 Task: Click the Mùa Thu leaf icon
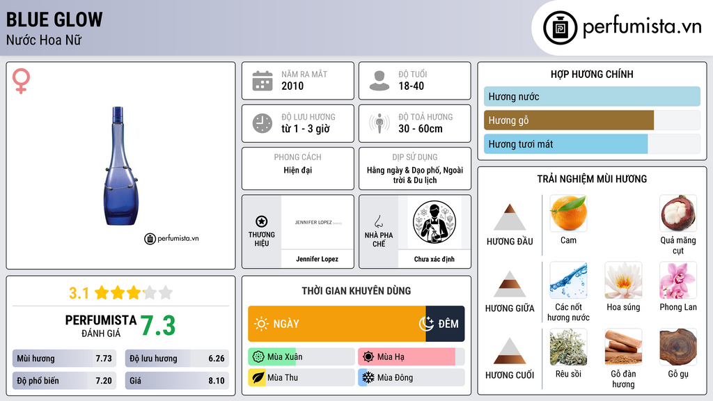[x=258, y=378]
